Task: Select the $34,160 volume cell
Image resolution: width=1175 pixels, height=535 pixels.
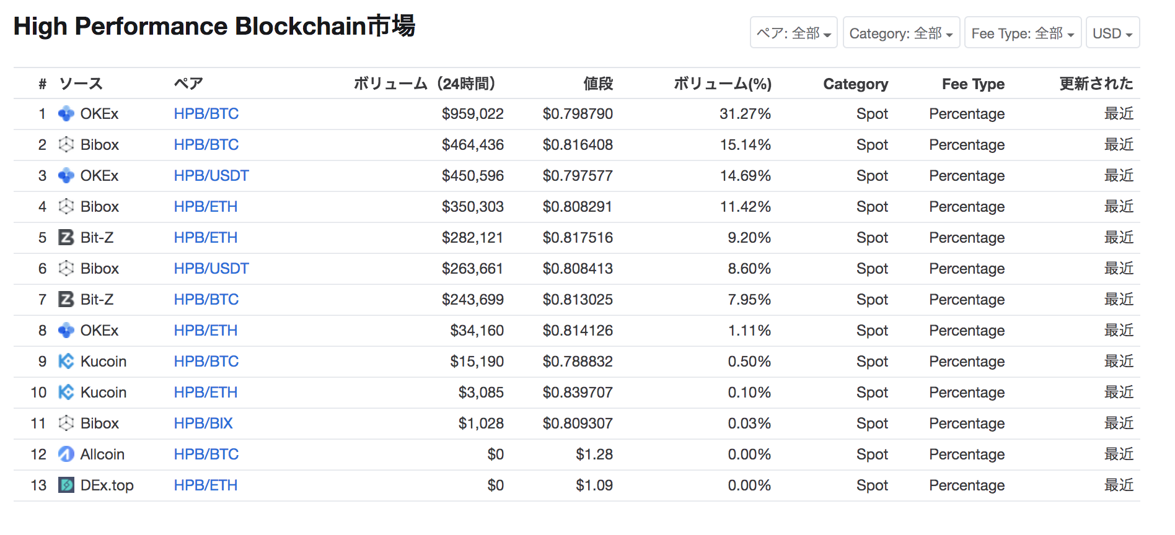Action: [477, 331]
